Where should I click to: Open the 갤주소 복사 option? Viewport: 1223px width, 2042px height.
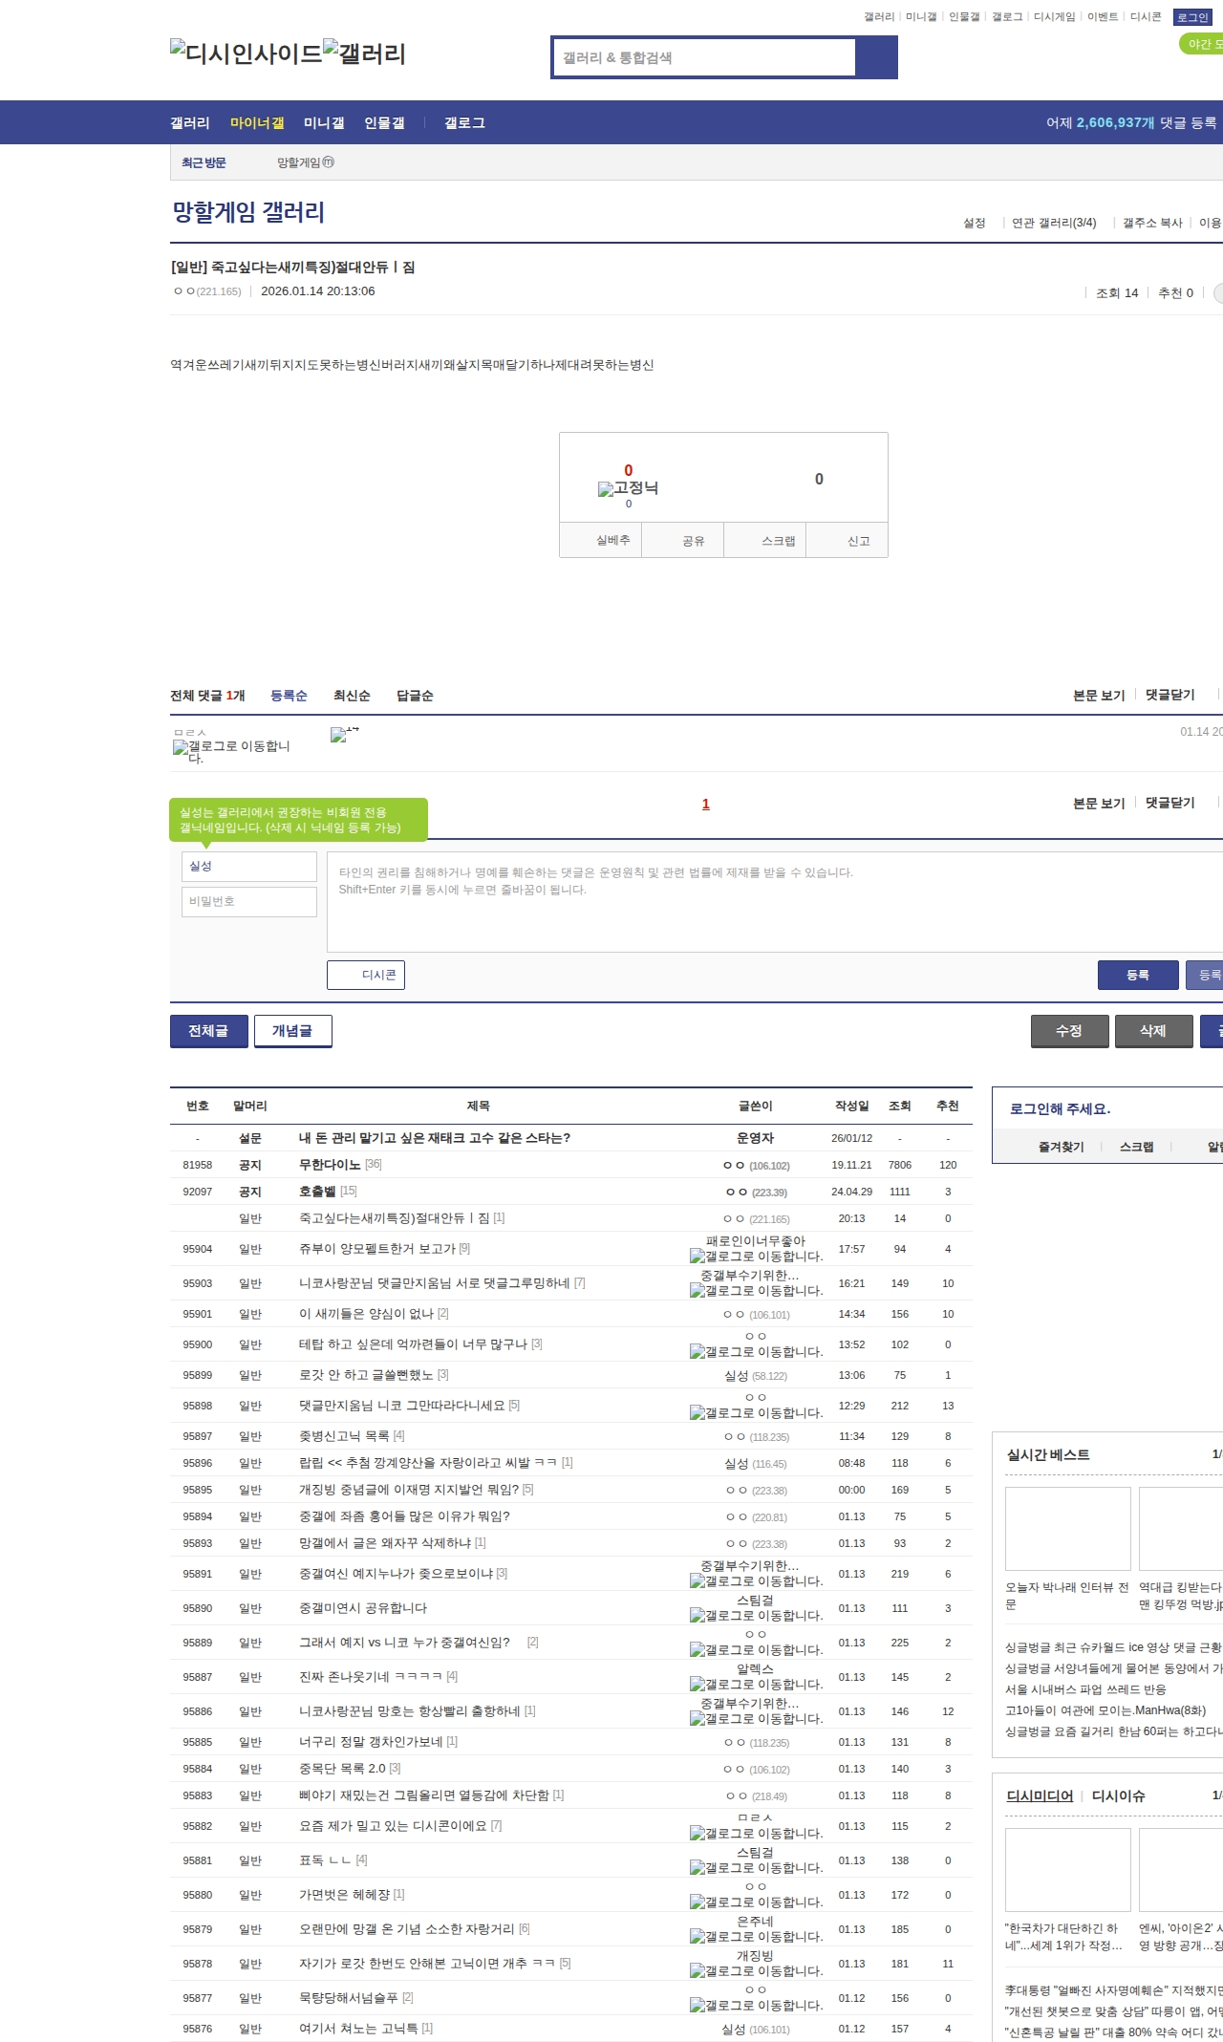pyautogui.click(x=1152, y=223)
